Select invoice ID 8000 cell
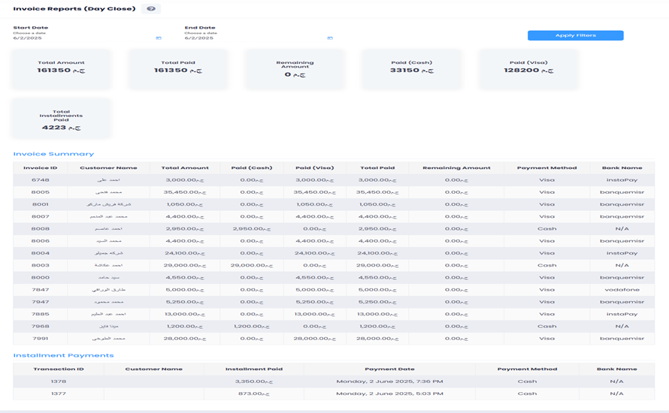 [x=40, y=278]
